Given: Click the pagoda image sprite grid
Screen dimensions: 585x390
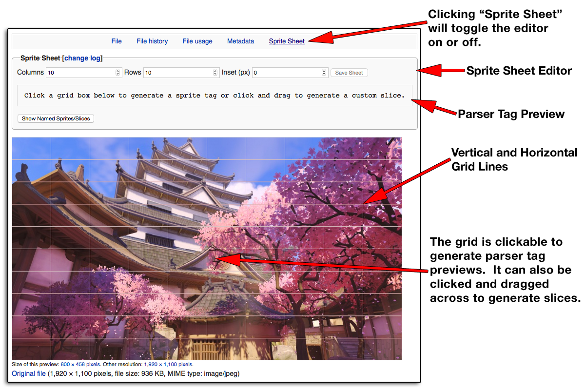Looking at the screenshot, I should click(207, 249).
